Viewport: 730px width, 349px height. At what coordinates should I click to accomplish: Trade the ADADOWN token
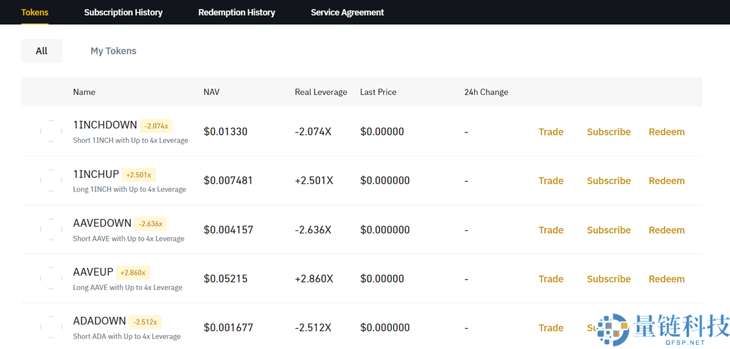[x=551, y=328]
